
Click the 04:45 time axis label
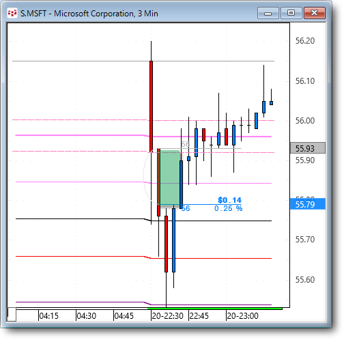click(x=124, y=316)
